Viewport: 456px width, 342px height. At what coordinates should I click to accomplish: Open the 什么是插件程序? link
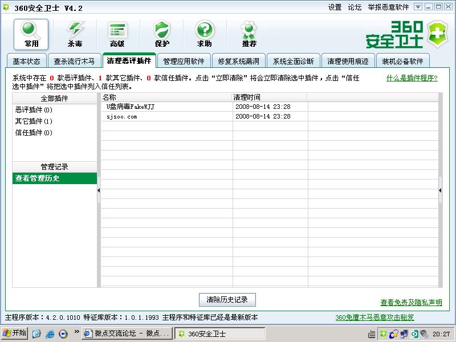[412, 78]
